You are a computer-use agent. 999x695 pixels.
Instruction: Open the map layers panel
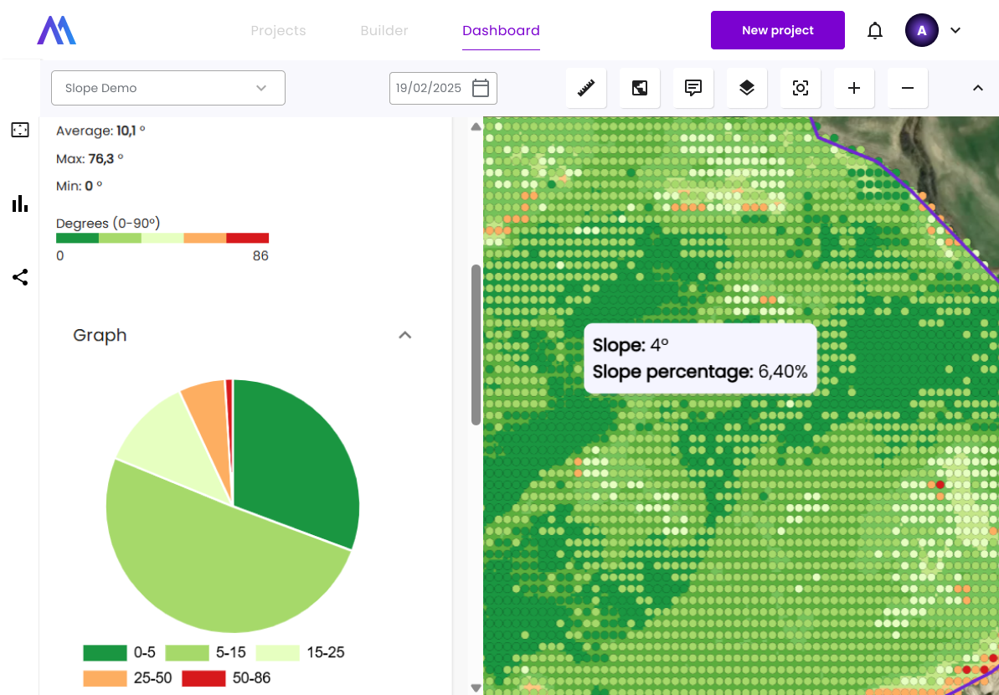(x=747, y=88)
